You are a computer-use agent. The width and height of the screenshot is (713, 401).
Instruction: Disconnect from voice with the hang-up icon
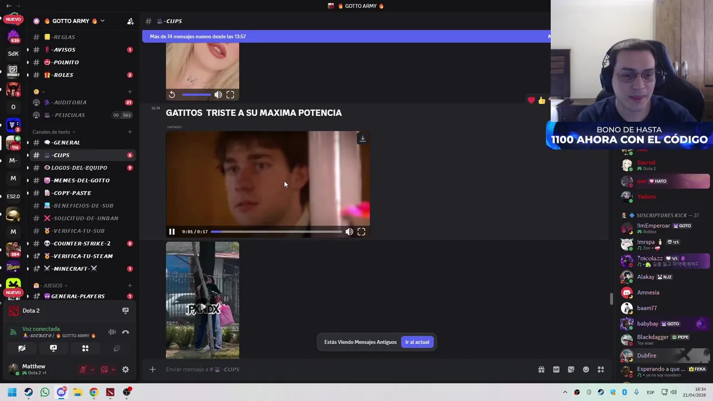(125, 332)
